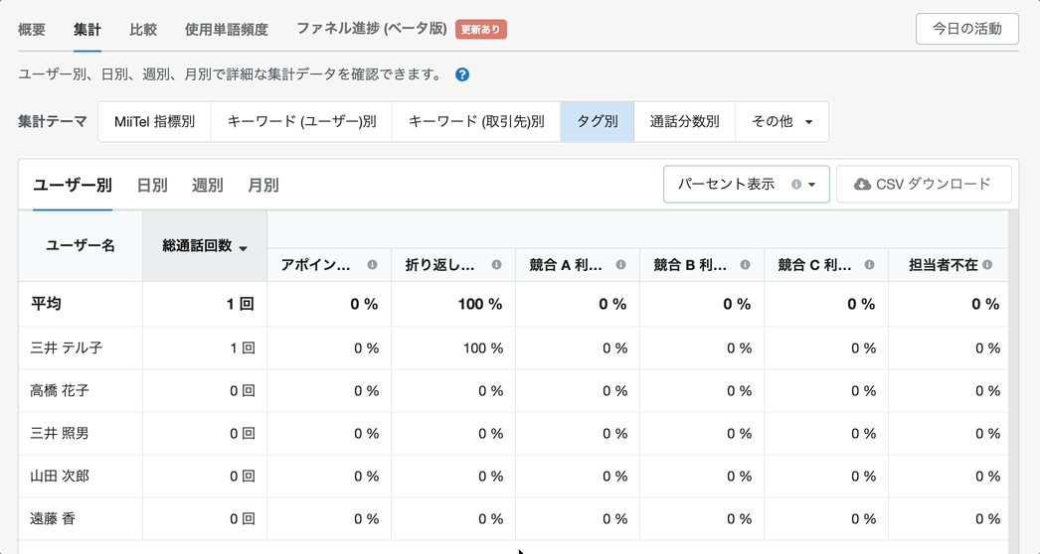Select キーワード (取引先)別 theme
The width and height of the screenshot is (1040, 554).
pos(476,121)
